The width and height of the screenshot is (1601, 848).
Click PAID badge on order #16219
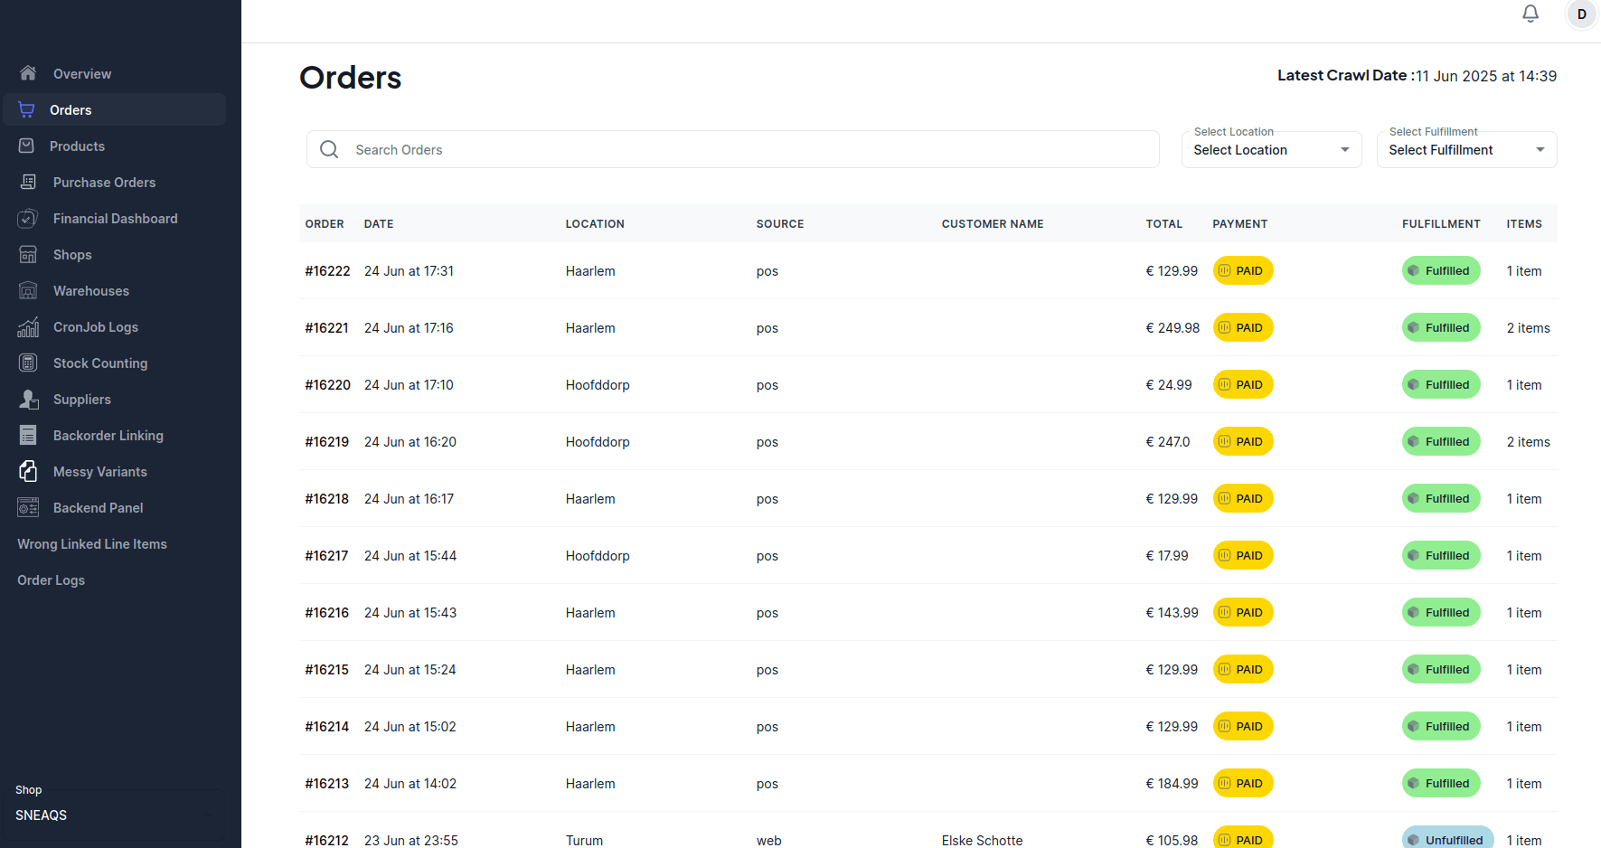[x=1243, y=441]
